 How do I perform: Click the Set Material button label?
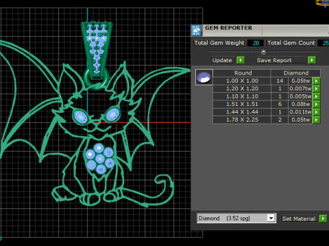pyautogui.click(x=299, y=219)
